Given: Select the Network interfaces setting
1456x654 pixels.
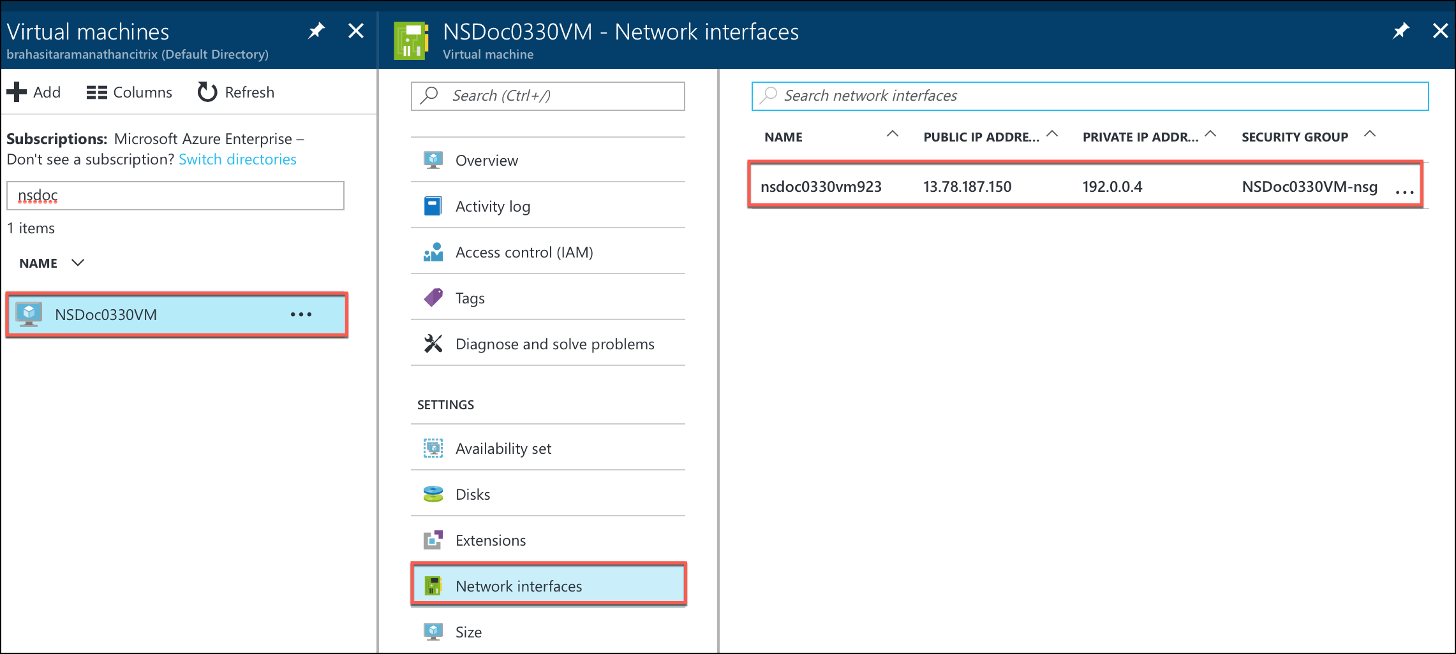Looking at the screenshot, I should 549,584.
